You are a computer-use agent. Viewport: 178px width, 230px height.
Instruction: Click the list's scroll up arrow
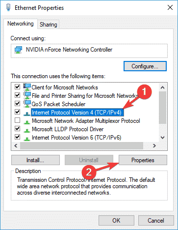[162, 87]
